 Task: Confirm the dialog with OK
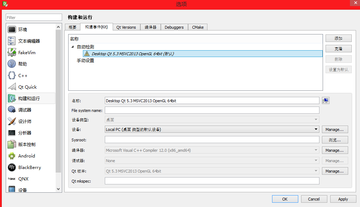[x=285, y=199]
